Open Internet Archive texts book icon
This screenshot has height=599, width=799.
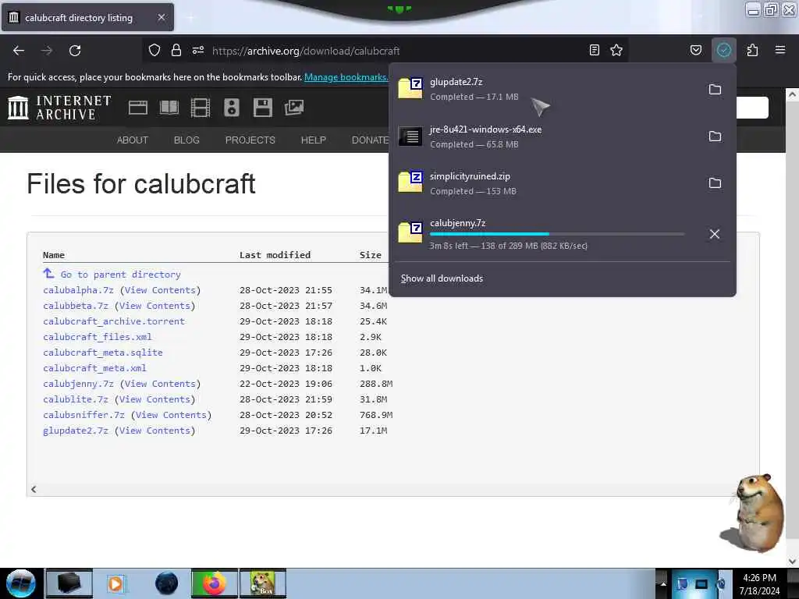click(169, 108)
